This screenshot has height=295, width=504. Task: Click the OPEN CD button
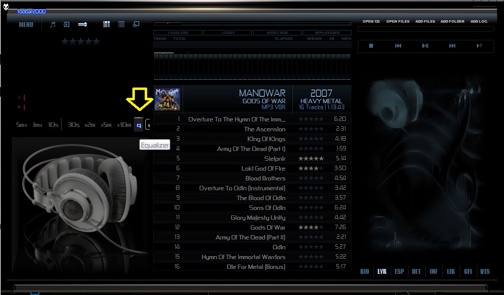(x=371, y=22)
